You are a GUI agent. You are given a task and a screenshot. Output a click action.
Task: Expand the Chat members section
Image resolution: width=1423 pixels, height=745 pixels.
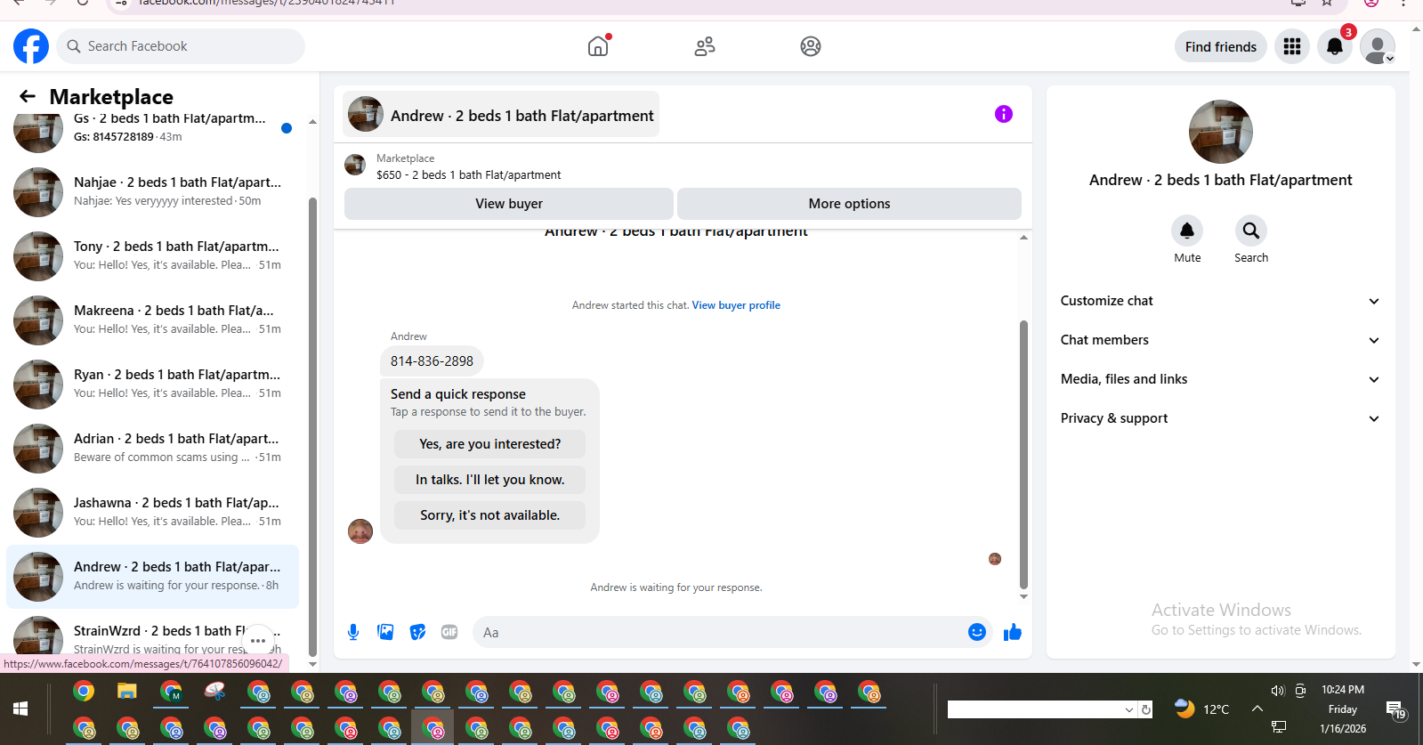point(1220,340)
